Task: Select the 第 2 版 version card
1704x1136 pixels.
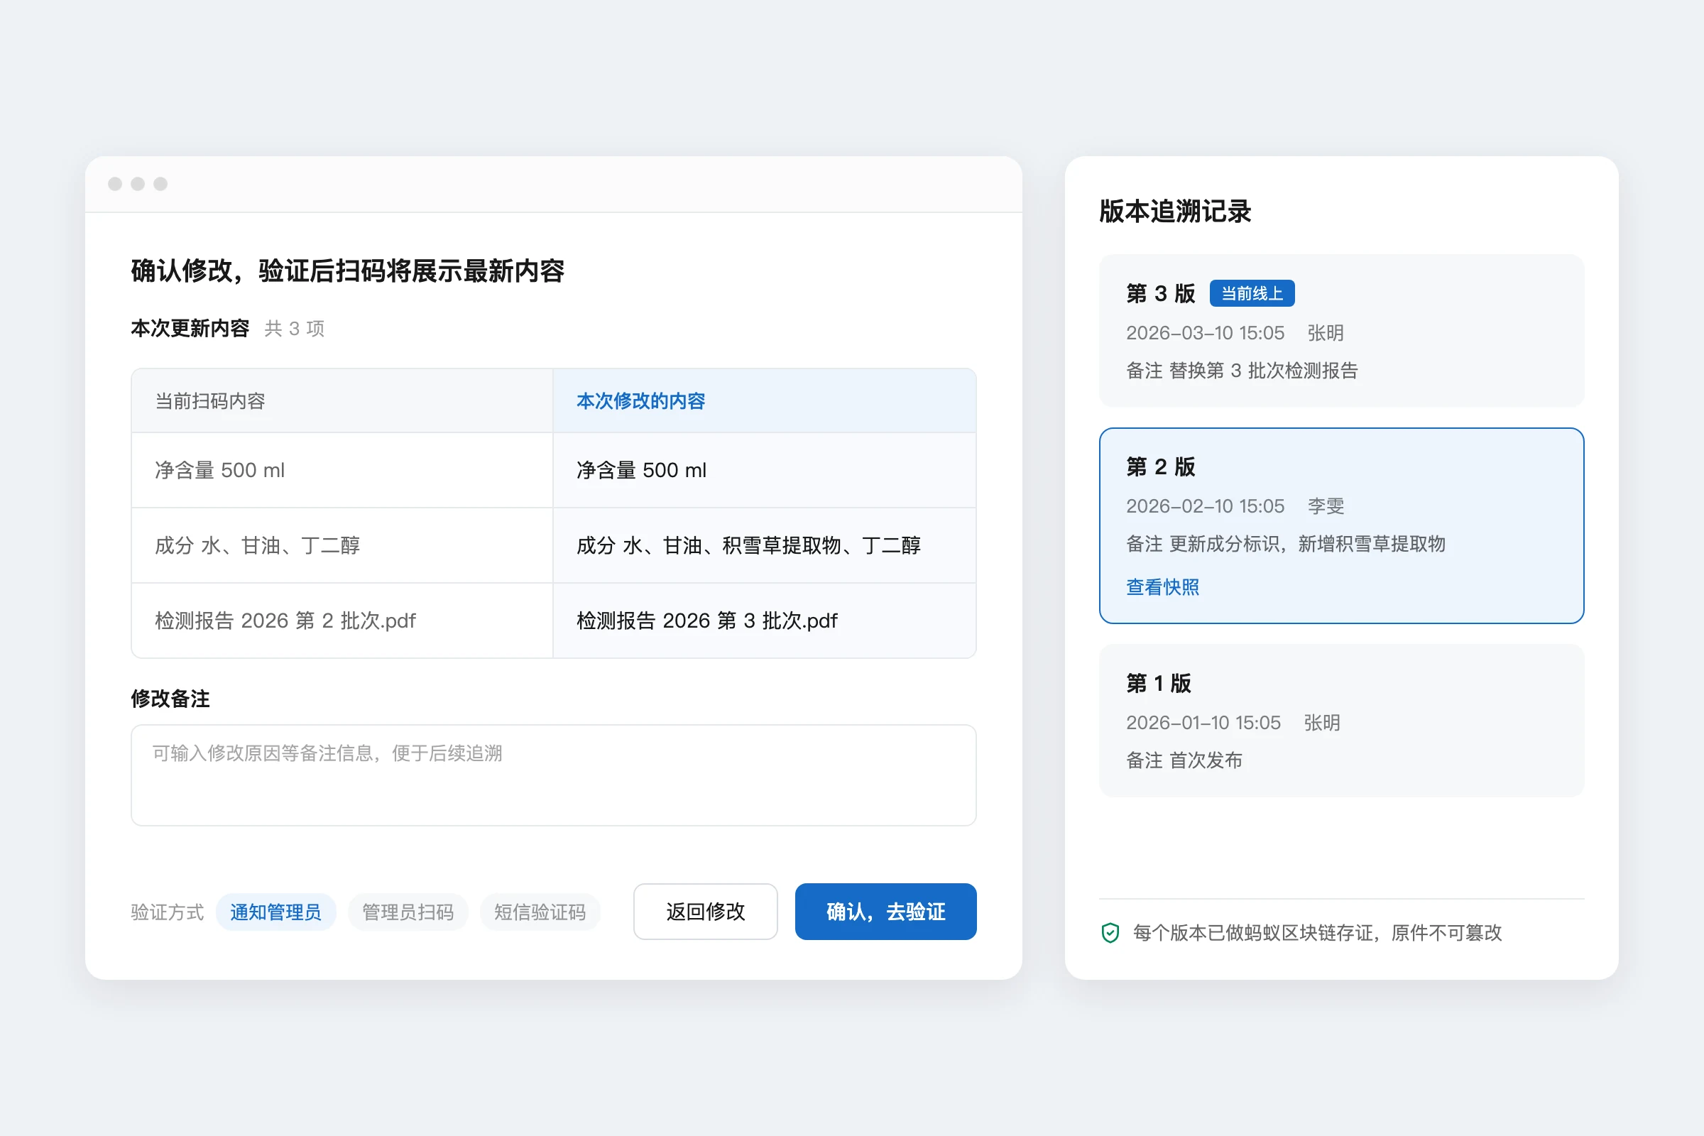Action: pos(1342,525)
